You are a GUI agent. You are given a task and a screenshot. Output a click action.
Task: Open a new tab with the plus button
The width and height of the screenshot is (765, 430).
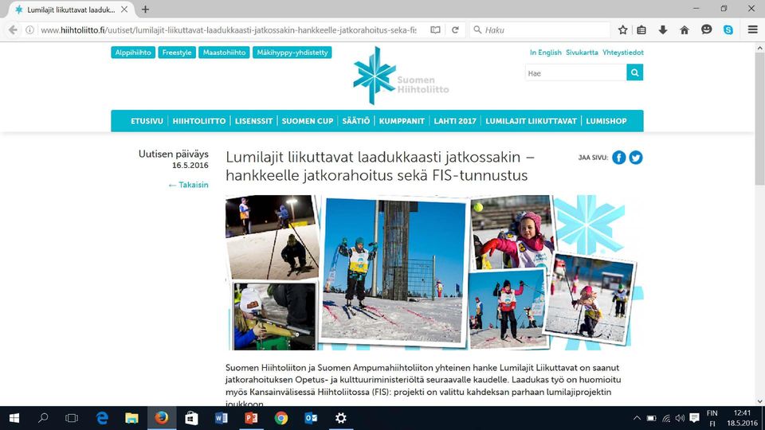[x=145, y=10]
